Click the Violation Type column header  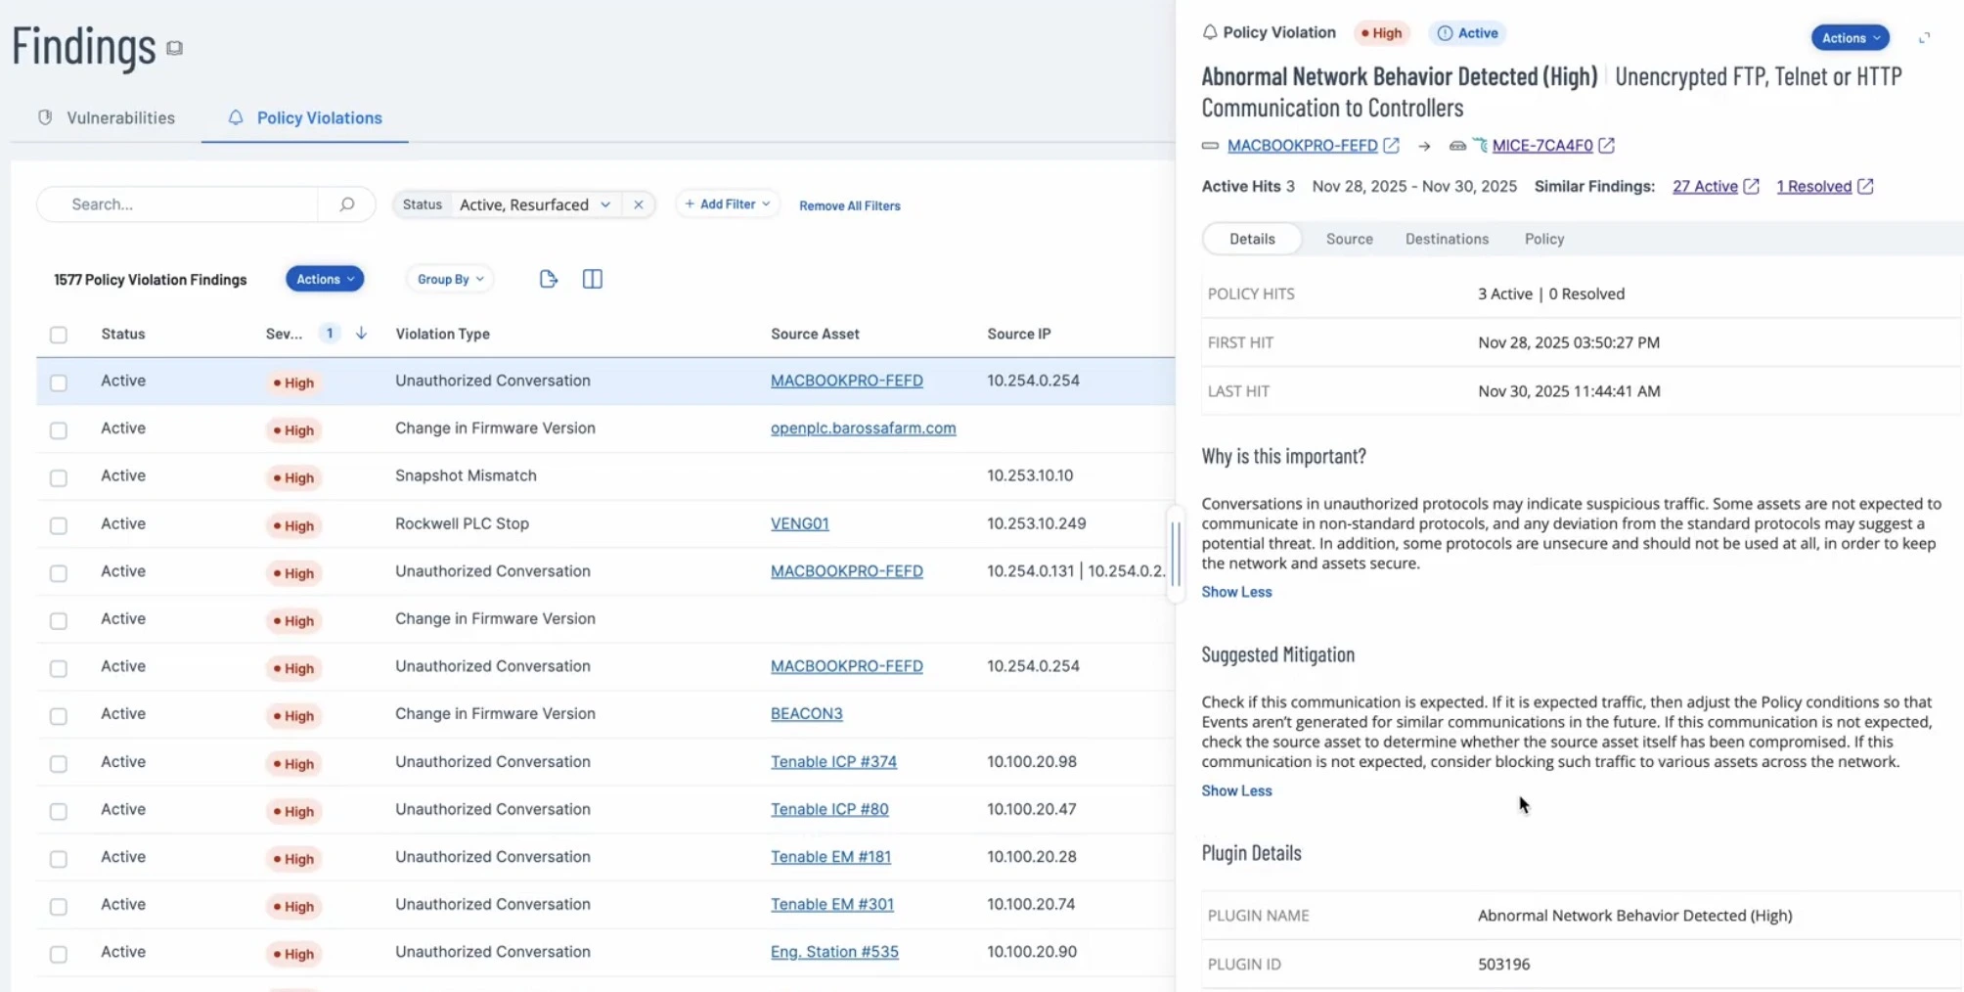[442, 334]
